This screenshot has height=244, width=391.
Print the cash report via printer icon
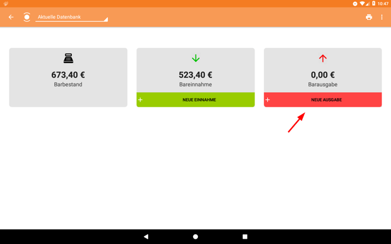coord(369,17)
